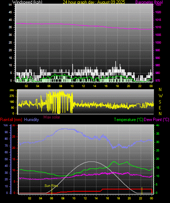The height and width of the screenshot is (203, 170).
Task: Click the '24 hour graph day : August 09 2025' title
Action: click(x=94, y=2)
